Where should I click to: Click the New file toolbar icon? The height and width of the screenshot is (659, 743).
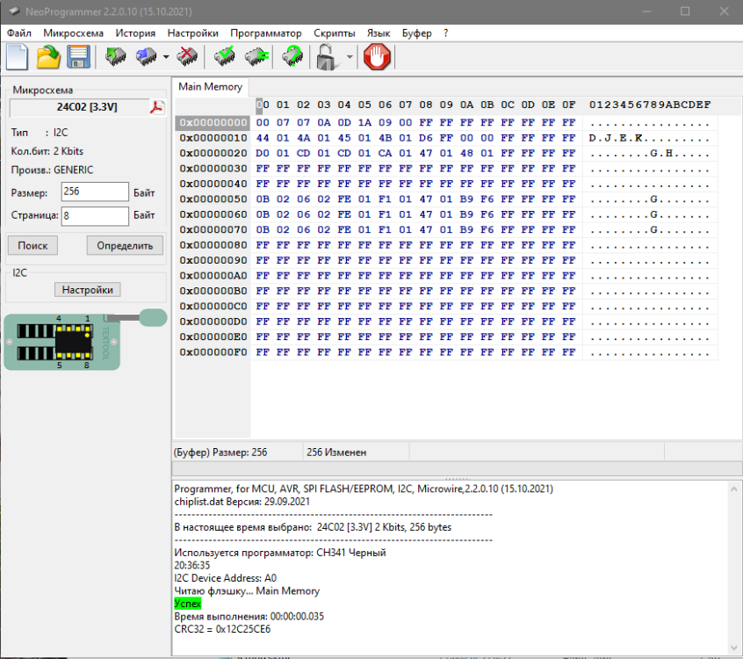(18, 57)
